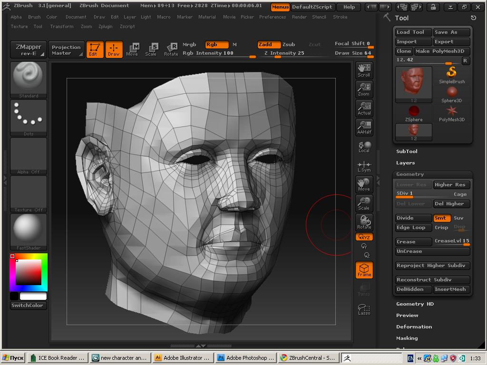Toggle the Frame polyframe display
Image resolution: width=487 pixels, height=365 pixels.
pyautogui.click(x=364, y=270)
